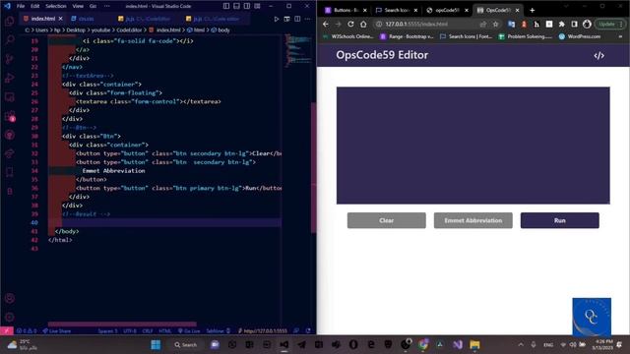Go to the browser home page
The height and width of the screenshot is (354, 630).
click(363, 24)
